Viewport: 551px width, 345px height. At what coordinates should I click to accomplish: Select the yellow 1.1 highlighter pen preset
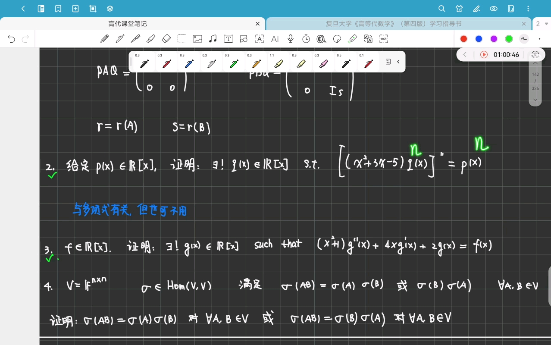[x=279, y=62]
